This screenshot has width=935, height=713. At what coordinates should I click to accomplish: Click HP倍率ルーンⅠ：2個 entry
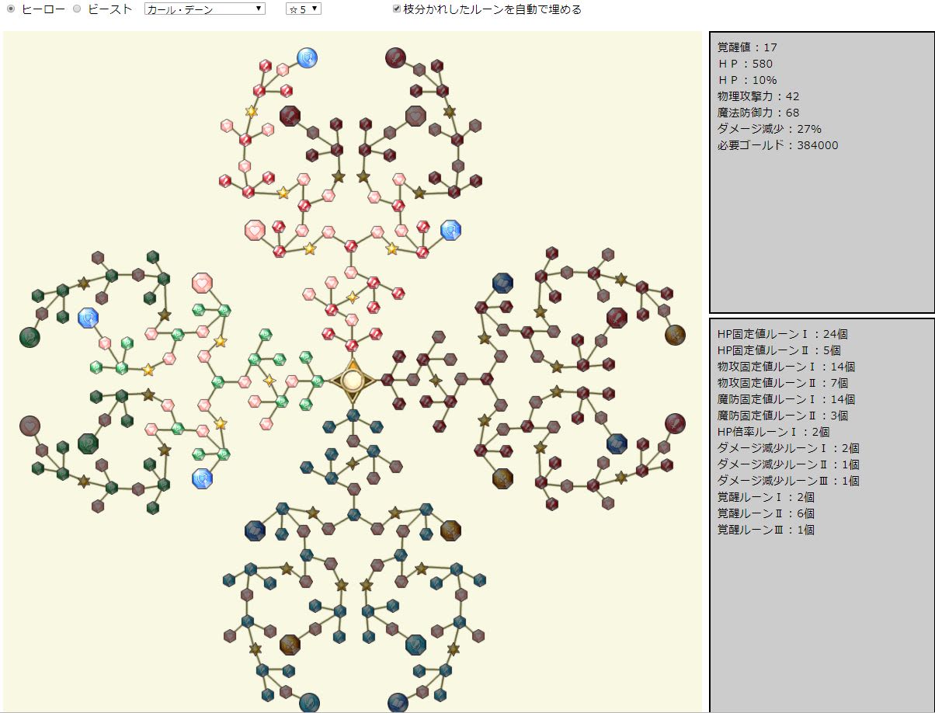pyautogui.click(x=773, y=432)
